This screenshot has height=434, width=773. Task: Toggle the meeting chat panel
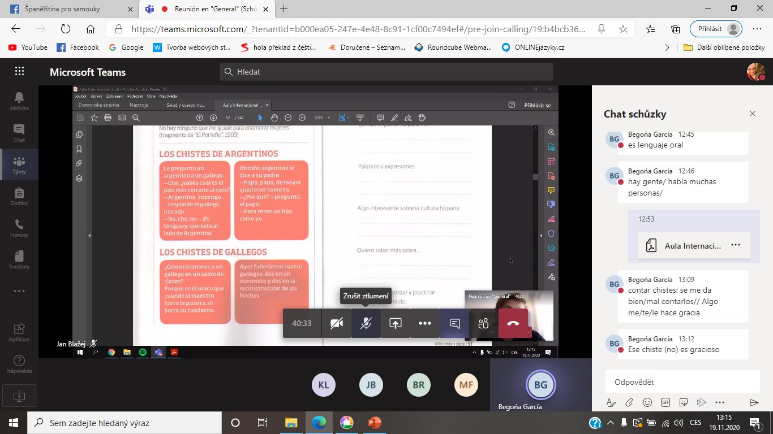(x=454, y=323)
